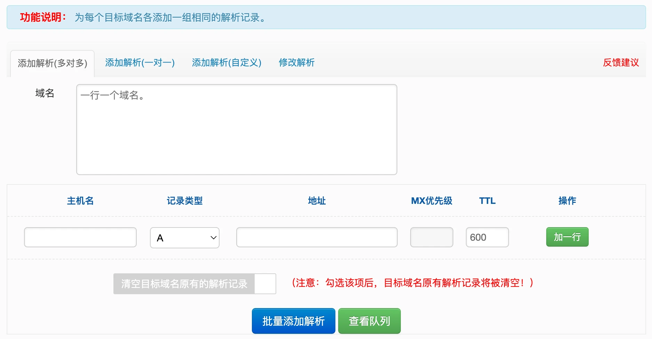
Task: Click the 地址 column header
Action: pos(317,201)
